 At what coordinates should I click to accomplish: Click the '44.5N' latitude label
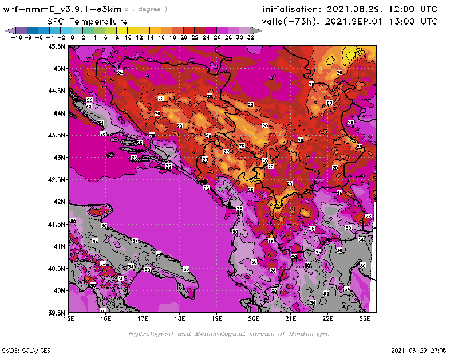click(x=57, y=91)
